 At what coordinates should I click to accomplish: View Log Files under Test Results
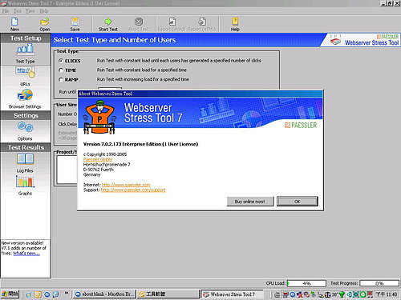(x=25, y=163)
